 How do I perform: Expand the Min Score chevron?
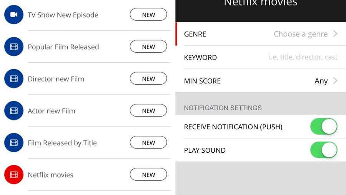[x=335, y=81]
